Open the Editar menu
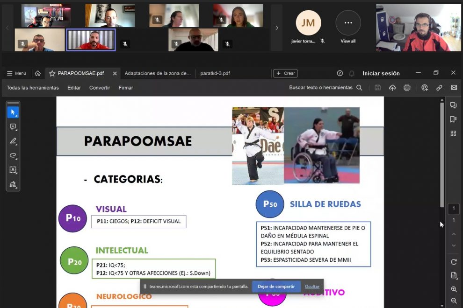Image resolution: width=463 pixels, height=308 pixels. tap(74, 88)
